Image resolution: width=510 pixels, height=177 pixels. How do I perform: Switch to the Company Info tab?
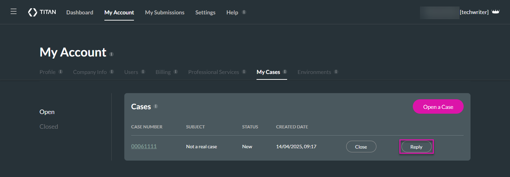[90, 72]
